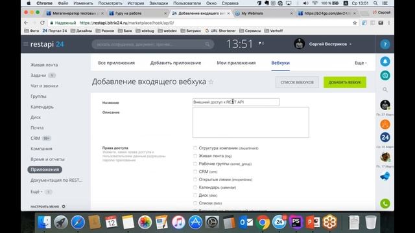Open Finder from the Dock

click(x=44, y=222)
